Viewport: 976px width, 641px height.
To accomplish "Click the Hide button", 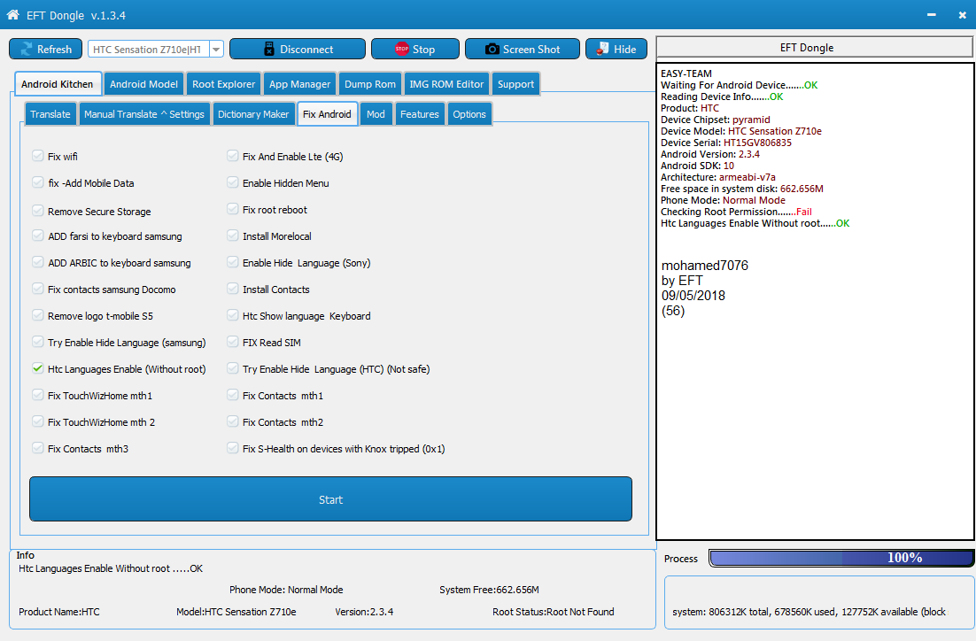I will point(616,50).
